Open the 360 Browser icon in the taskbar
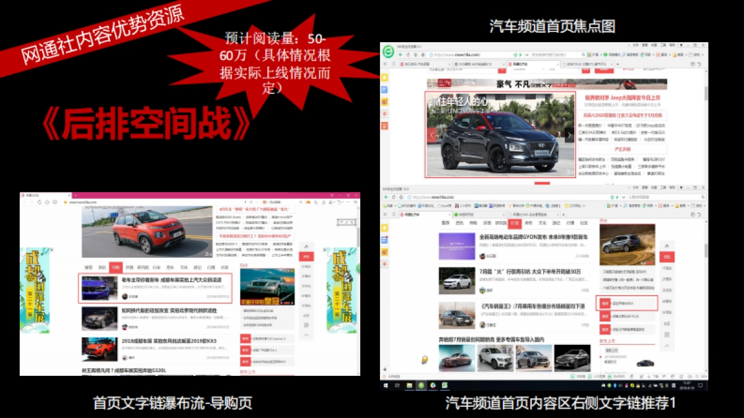The height and width of the screenshot is (418, 744). tap(422, 385)
